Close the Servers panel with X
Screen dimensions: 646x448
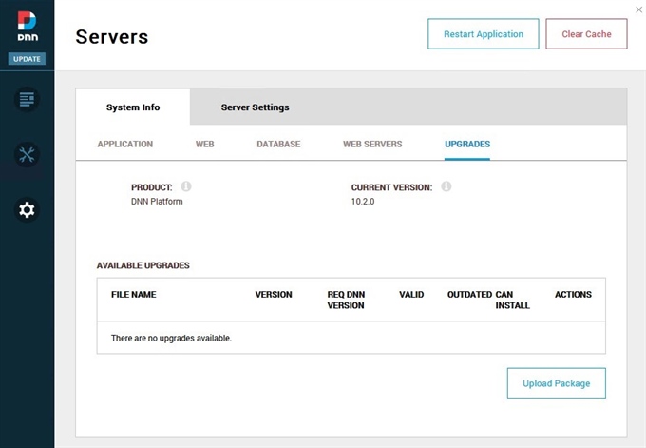637,10
